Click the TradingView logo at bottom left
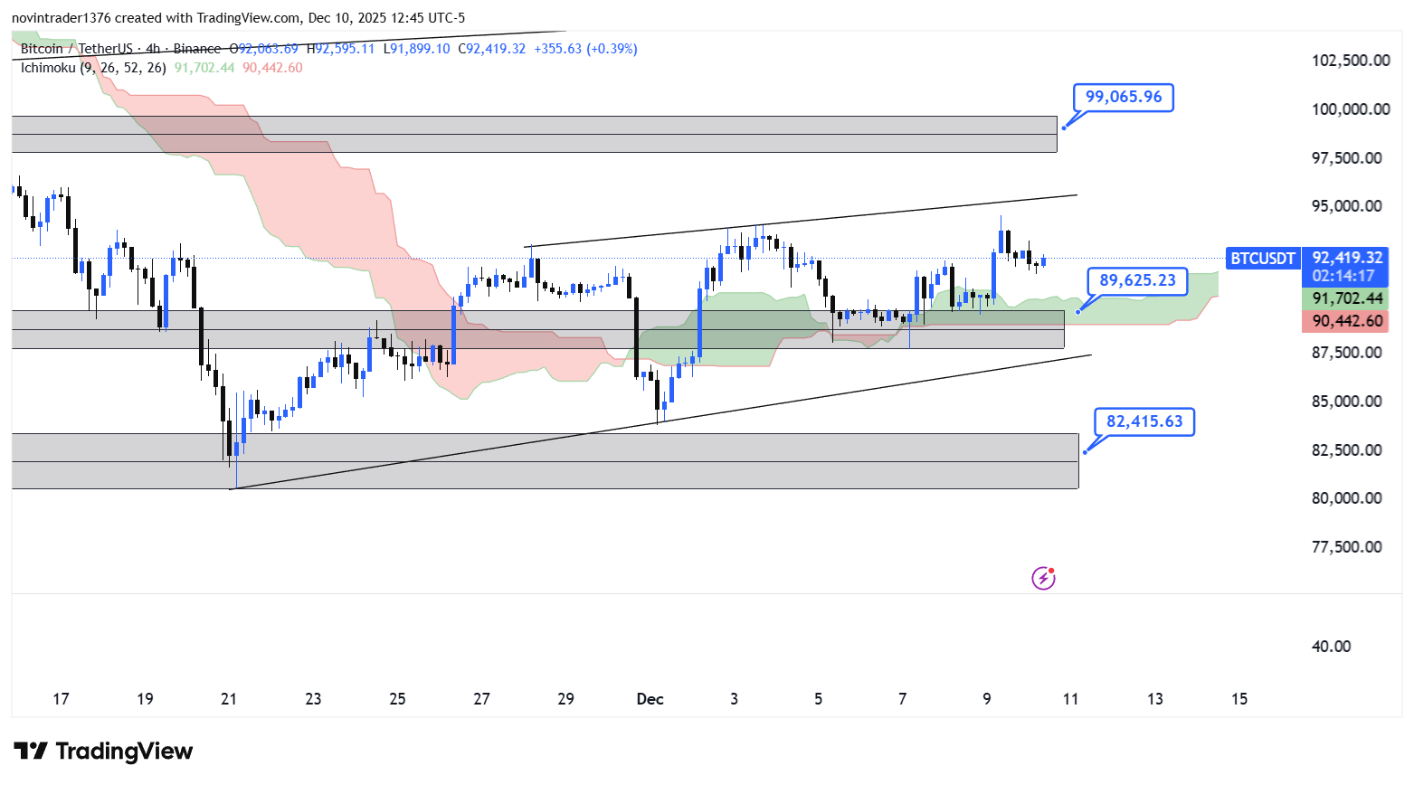The height and width of the screenshot is (785, 1414). [103, 752]
